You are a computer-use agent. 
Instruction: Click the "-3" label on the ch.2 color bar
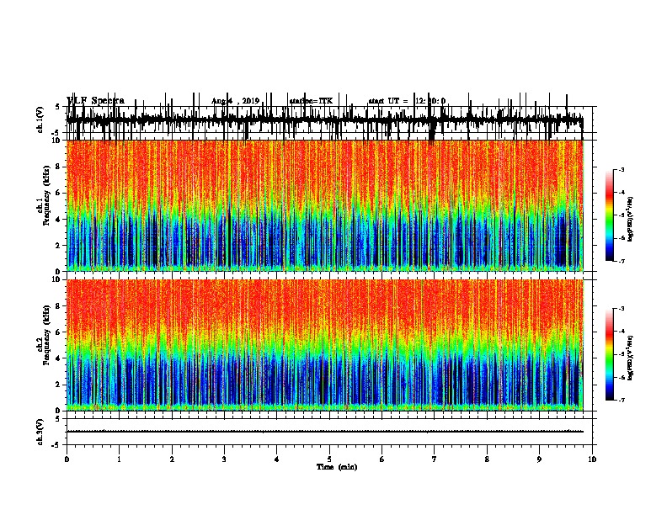pos(621,309)
